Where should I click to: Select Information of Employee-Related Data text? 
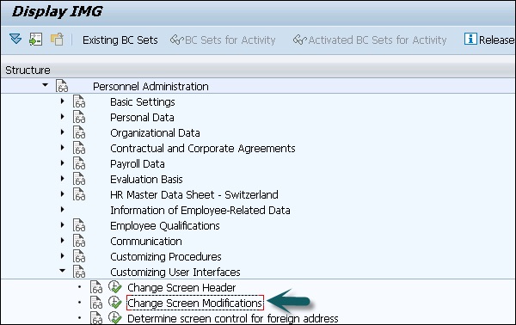tap(200, 210)
